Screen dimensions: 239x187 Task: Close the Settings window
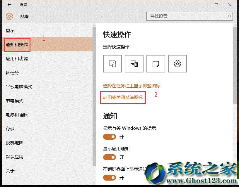tap(230, 5)
